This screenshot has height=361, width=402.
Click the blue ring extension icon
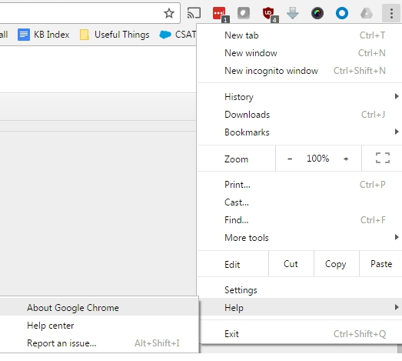[342, 13]
